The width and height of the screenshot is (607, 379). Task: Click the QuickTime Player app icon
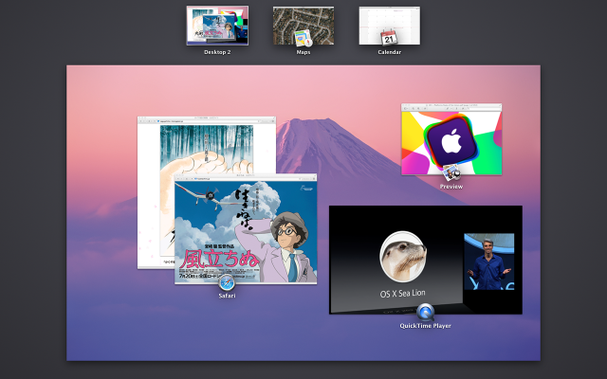(x=426, y=313)
